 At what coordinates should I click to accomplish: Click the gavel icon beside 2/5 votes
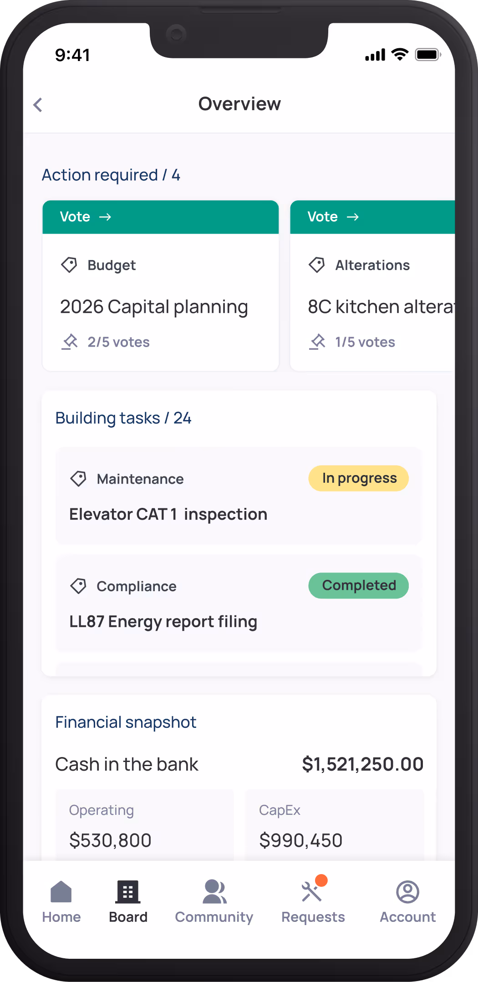(x=70, y=342)
